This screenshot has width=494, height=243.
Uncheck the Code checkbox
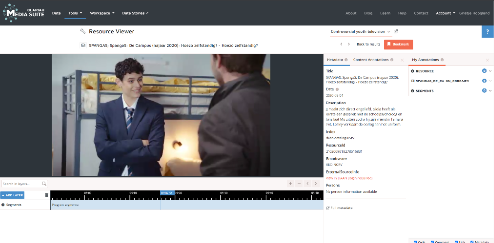click(x=415, y=242)
